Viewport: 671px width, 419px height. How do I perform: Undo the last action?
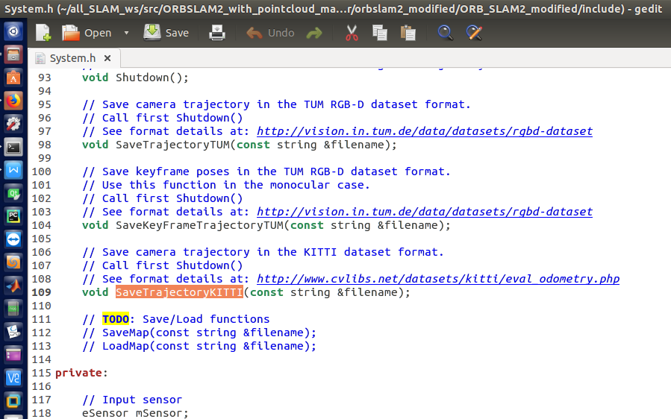pos(270,33)
